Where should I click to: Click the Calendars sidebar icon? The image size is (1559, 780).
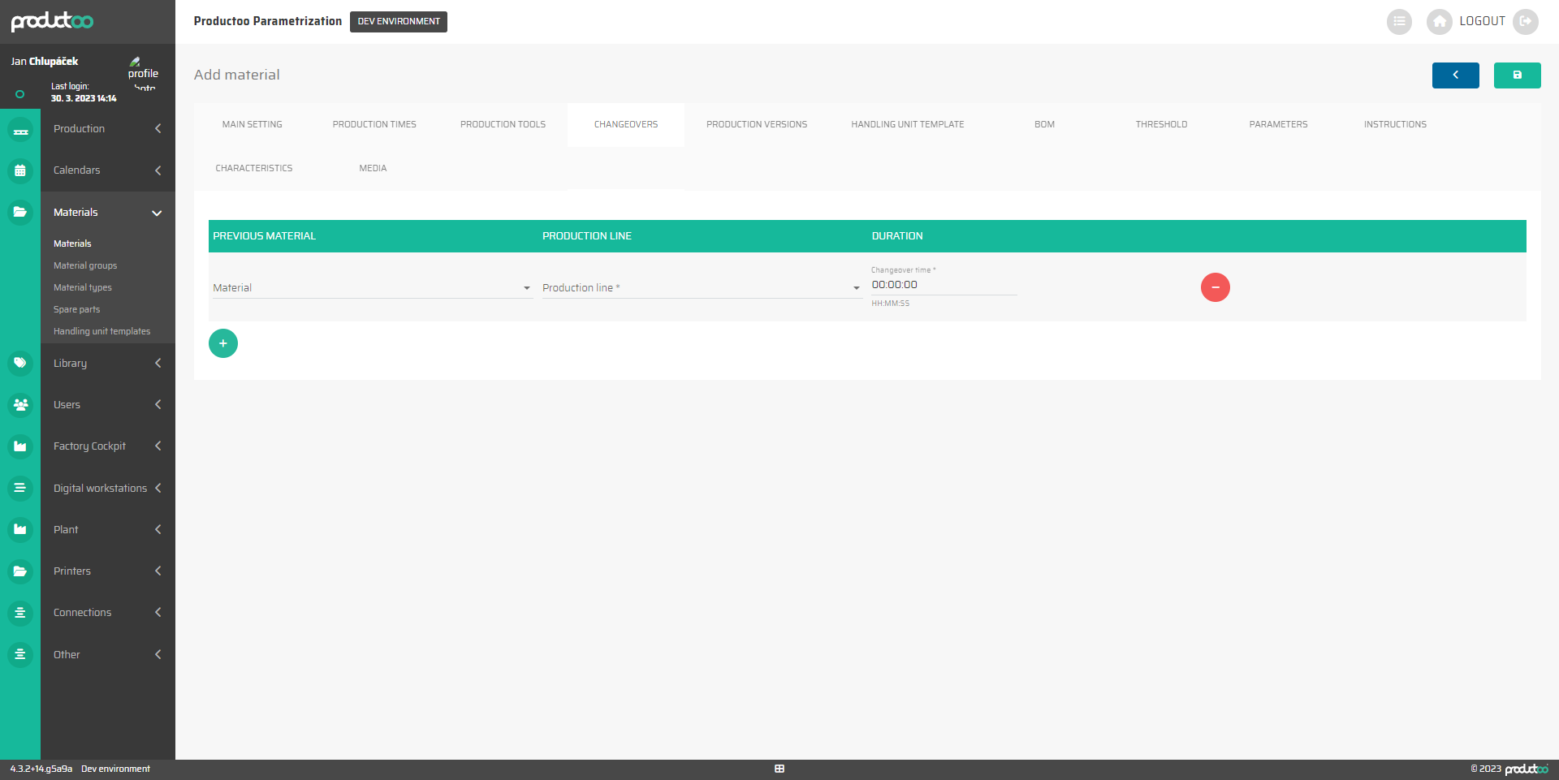point(20,170)
